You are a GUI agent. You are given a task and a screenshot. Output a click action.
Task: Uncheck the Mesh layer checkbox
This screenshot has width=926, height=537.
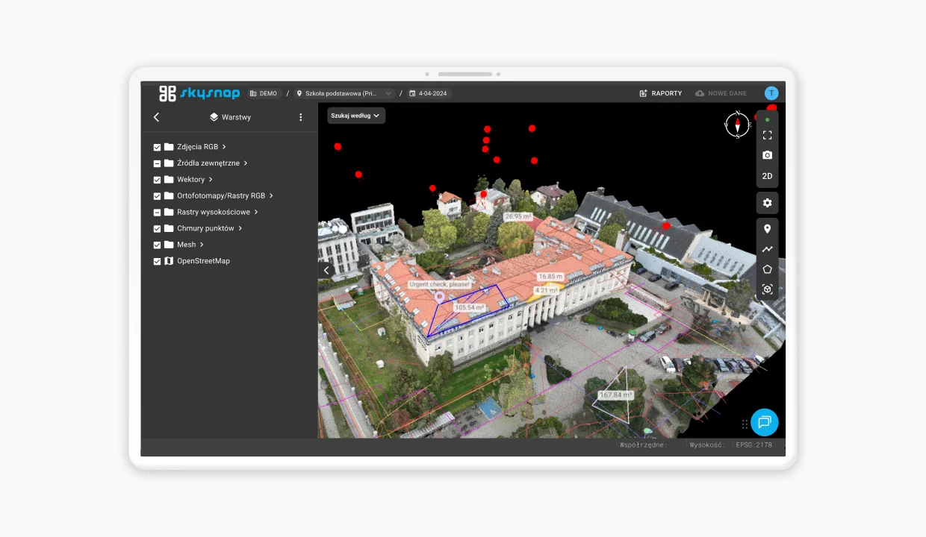click(x=157, y=245)
